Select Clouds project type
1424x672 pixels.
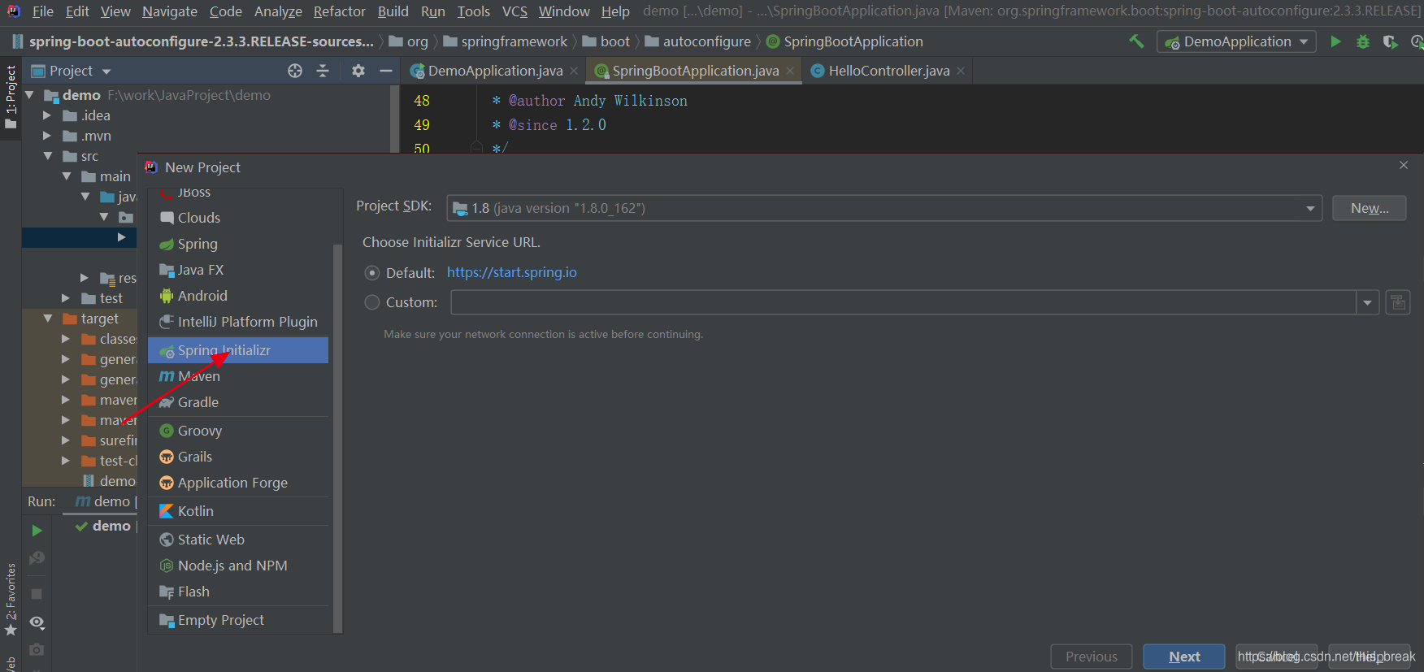[238, 218]
